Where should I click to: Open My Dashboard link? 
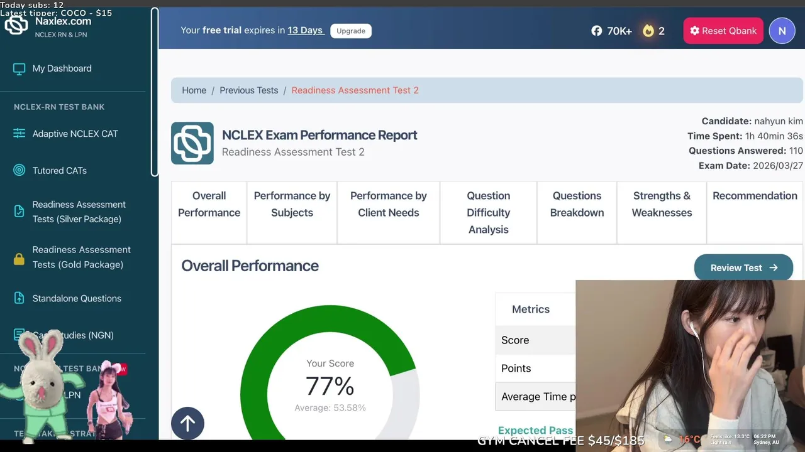tap(62, 68)
